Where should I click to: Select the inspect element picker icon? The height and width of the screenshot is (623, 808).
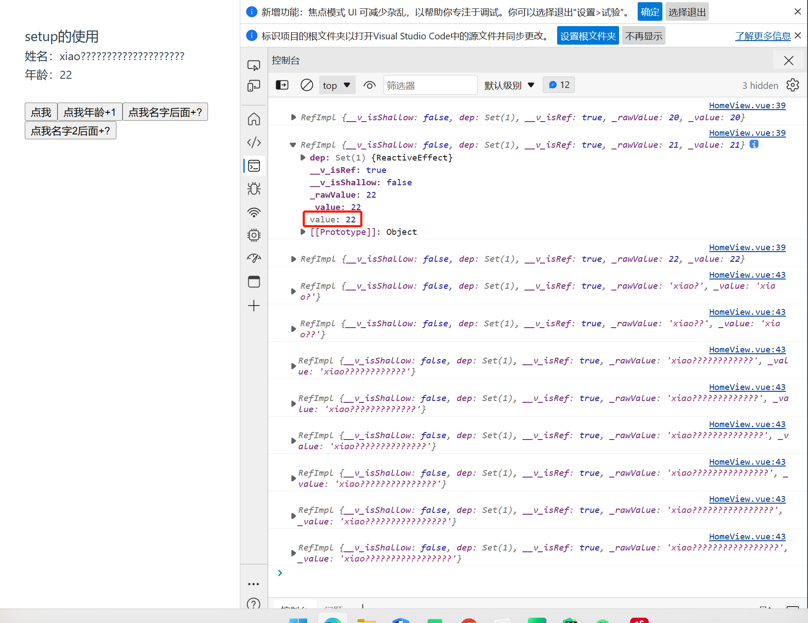[x=254, y=65]
